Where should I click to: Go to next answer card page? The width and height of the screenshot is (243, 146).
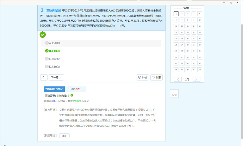coord(196,79)
